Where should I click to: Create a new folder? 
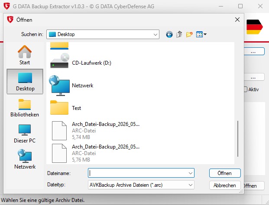189,34
